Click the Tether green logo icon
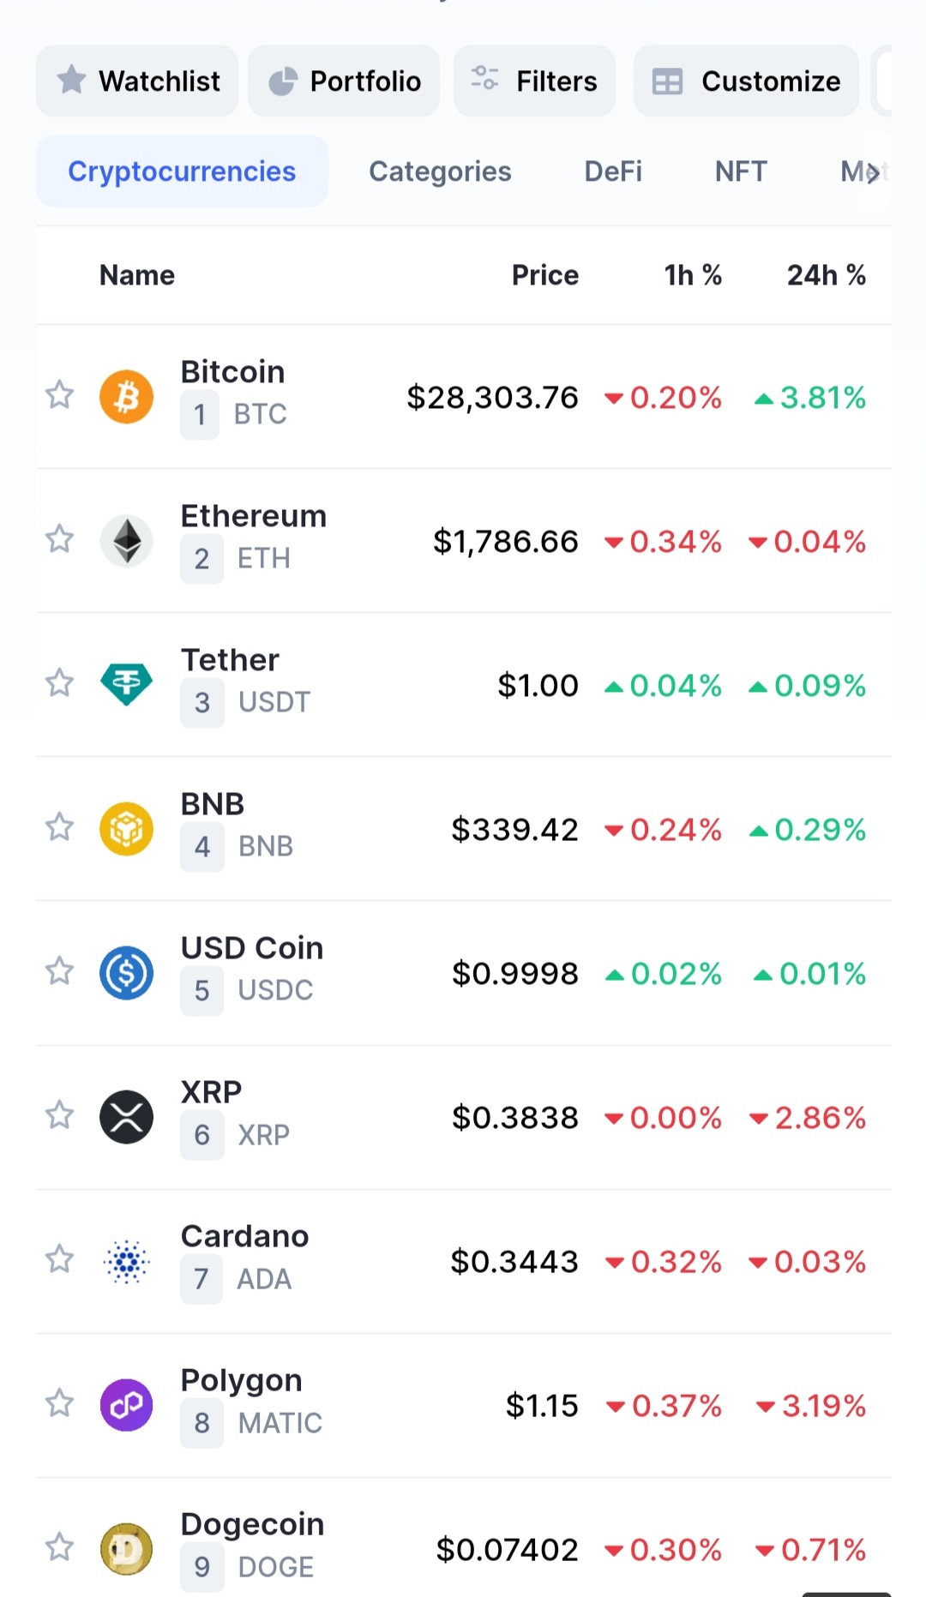926x1597 pixels. [126, 685]
